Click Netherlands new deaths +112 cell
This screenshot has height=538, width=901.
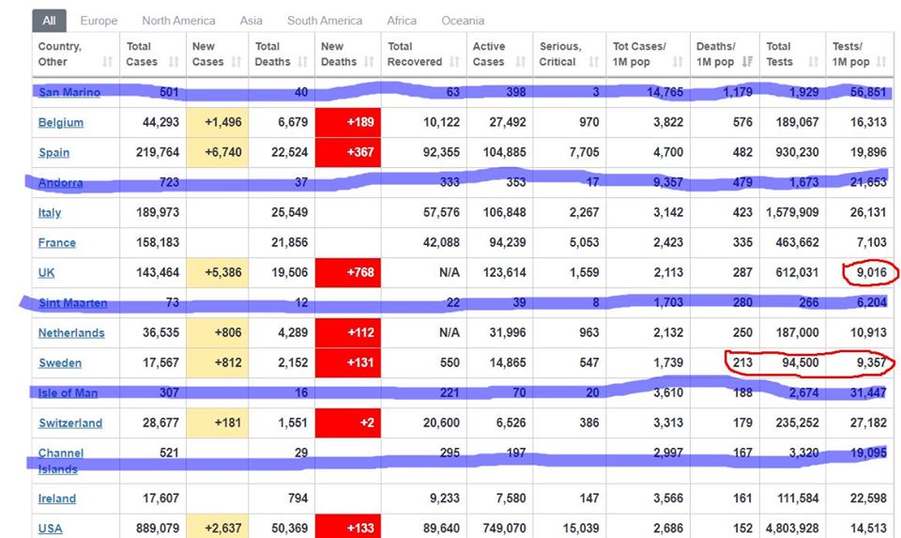click(347, 332)
